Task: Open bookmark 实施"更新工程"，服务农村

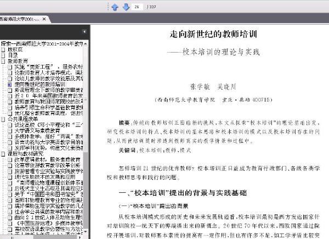Action: [x=49, y=67]
